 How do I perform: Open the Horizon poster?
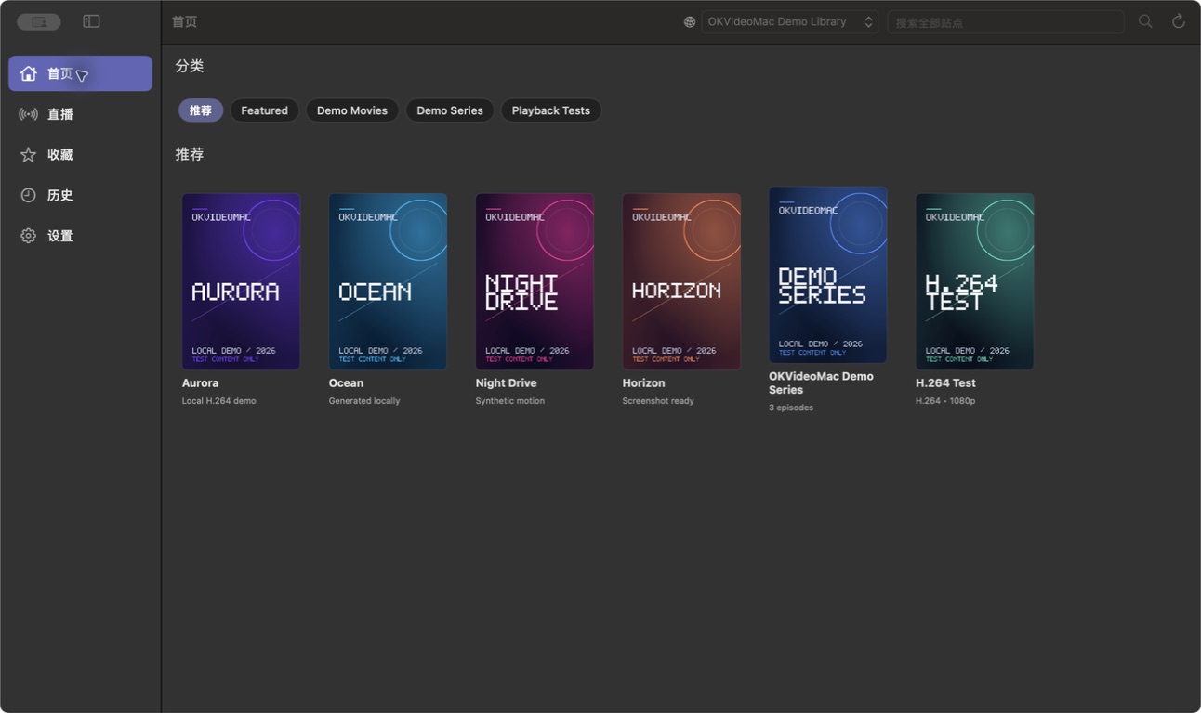click(681, 281)
